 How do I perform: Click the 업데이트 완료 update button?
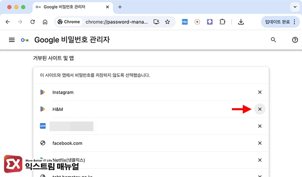click(277, 22)
